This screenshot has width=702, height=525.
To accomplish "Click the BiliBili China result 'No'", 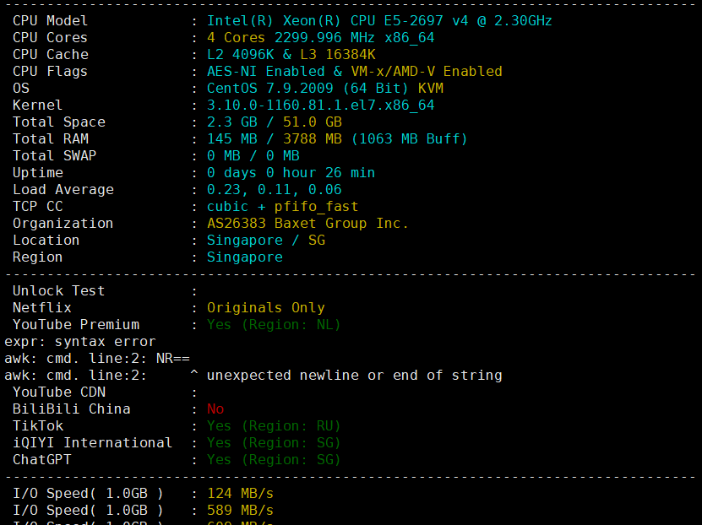I will pos(215,409).
